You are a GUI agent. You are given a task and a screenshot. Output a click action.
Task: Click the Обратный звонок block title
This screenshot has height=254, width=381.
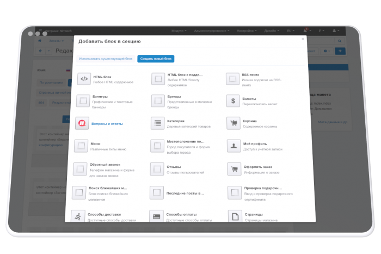coord(105,165)
